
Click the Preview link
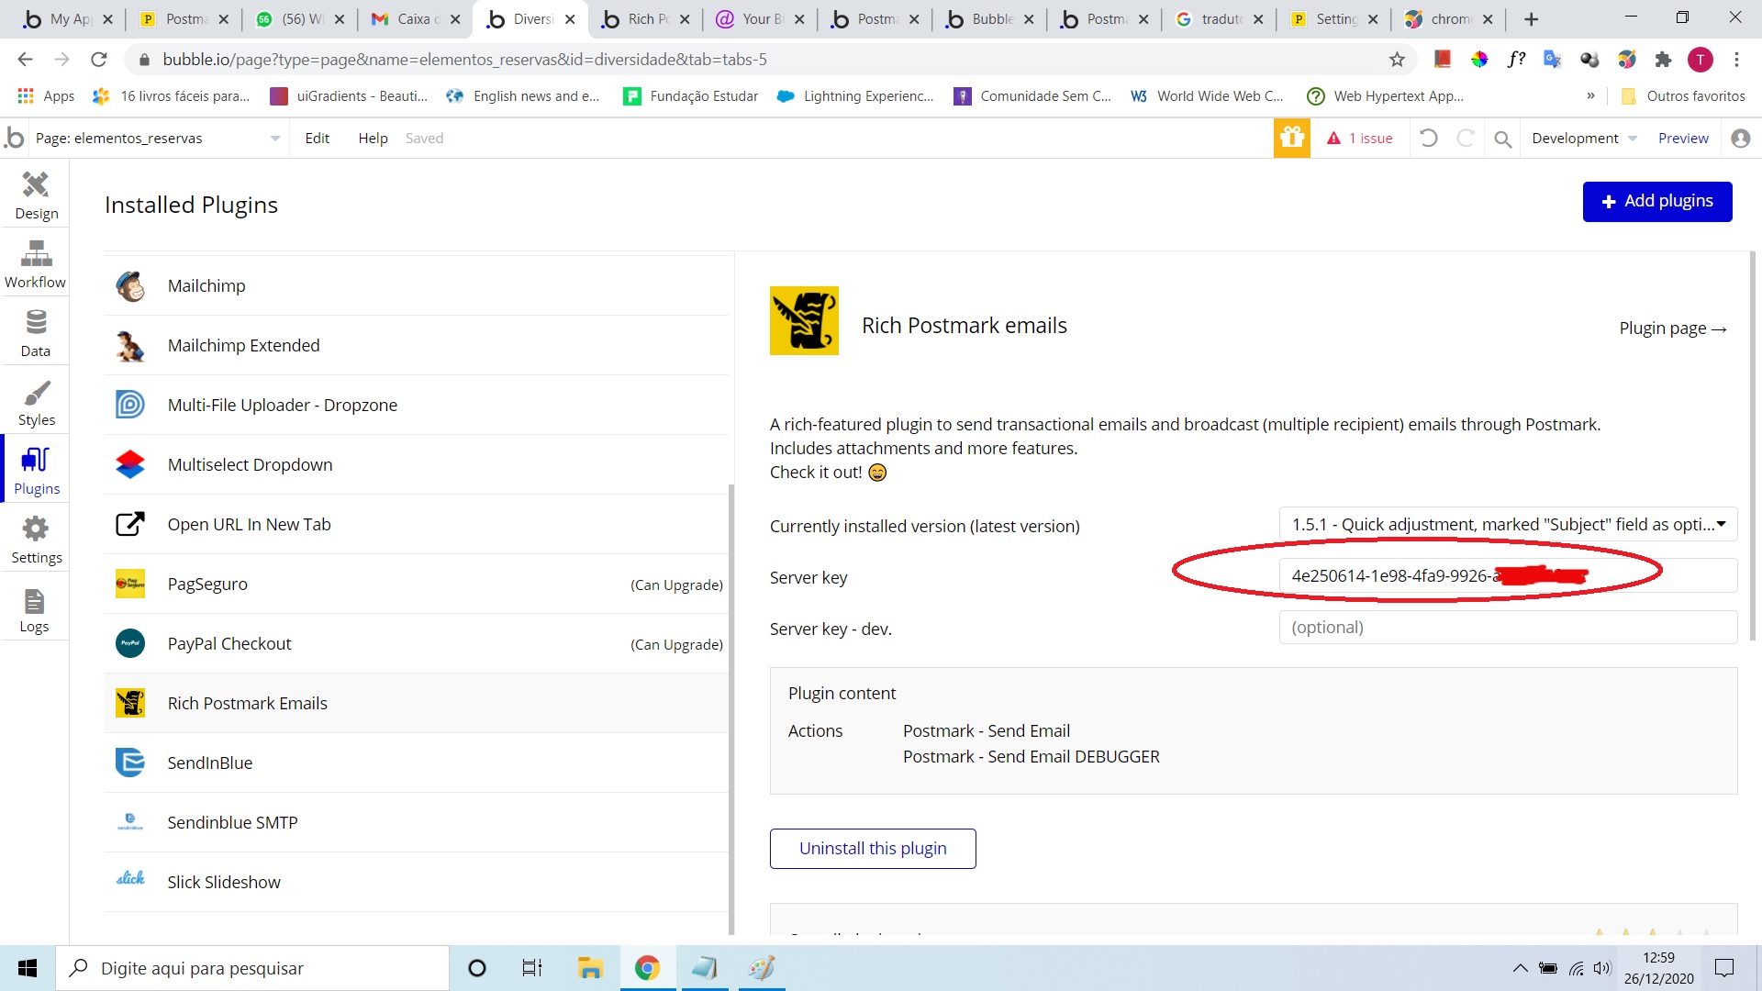tap(1683, 138)
